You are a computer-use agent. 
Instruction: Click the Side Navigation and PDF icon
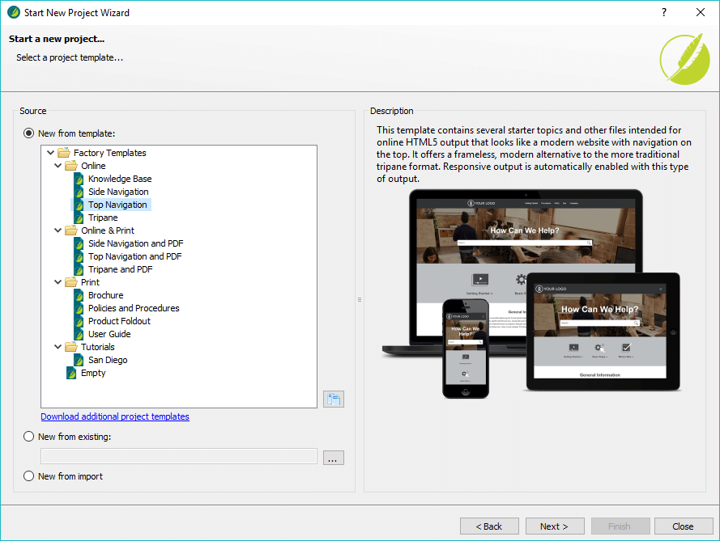(79, 243)
